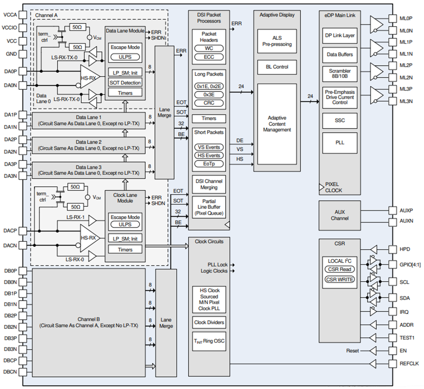Viewport: 424px width, 389px height.
Task: Select the SSC block in eDP Main Link
Action: [x=339, y=121]
